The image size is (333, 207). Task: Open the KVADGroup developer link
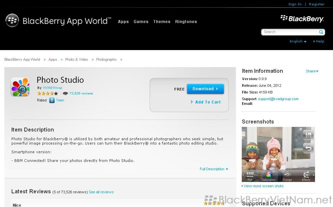tap(53, 88)
